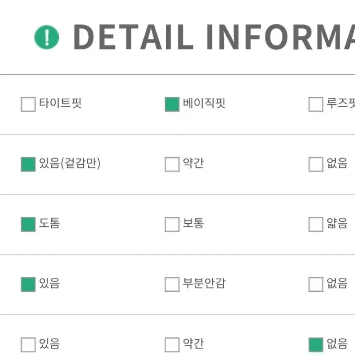Uncheck the green 도톰 checkbox
The image size is (355, 355).
(28, 224)
